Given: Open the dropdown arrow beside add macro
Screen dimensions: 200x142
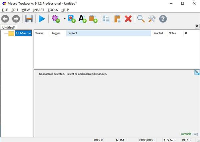Looking at the screenshot, I should (65, 19).
